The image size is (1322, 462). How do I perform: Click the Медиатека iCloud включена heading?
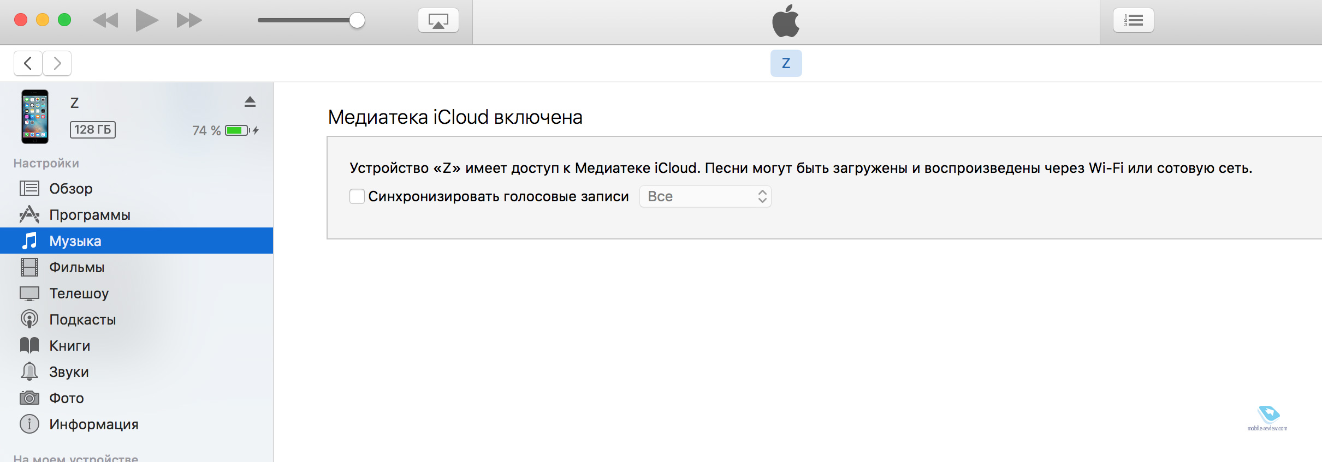[455, 117]
